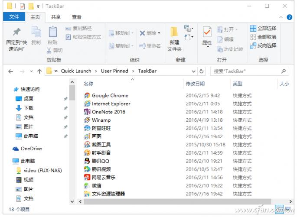
Task: Switch to the 查看 ribbon tab
Action: 76,17
